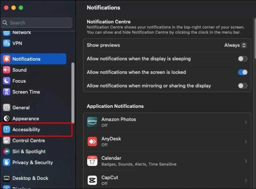The height and width of the screenshot is (189, 256).
Task: Click the VPN icon in sidebar
Action: (x=7, y=43)
